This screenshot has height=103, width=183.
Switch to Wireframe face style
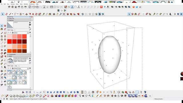[x=90, y=14]
